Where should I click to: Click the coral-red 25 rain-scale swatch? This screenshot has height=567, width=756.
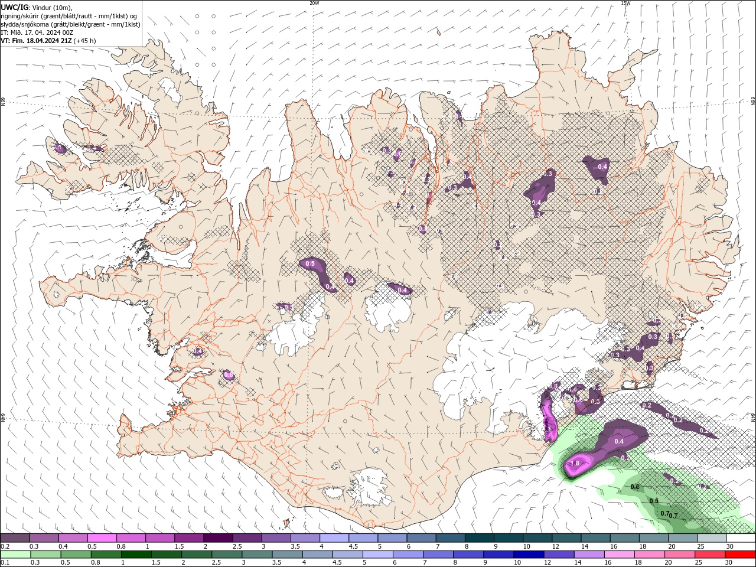coord(710,555)
